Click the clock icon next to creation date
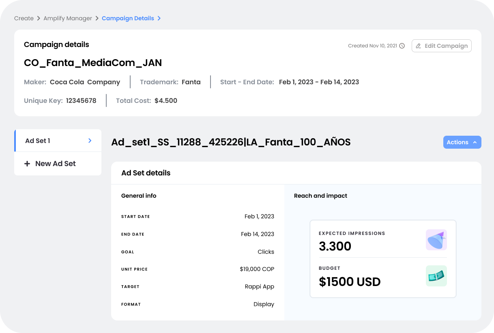494x333 pixels. (x=402, y=46)
